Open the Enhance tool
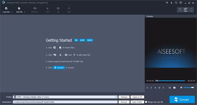Screen dimensions: 197x105 pos(35,10)
